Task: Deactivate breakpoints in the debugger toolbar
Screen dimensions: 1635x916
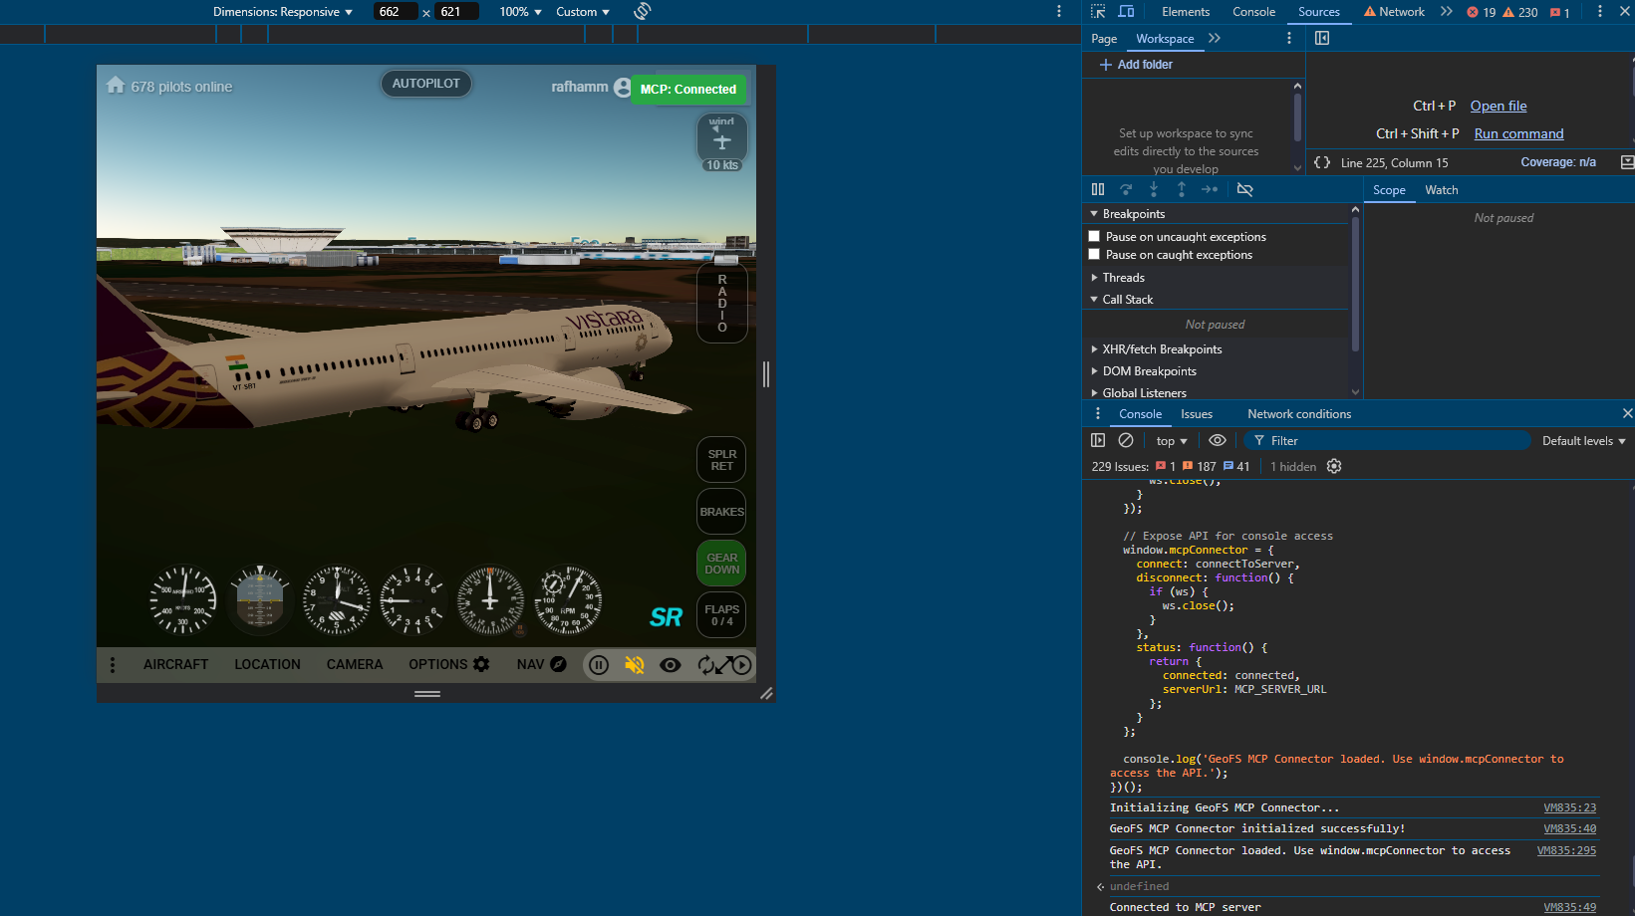Action: click(1244, 189)
